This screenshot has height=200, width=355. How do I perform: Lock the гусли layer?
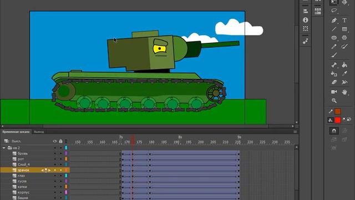(x=60, y=181)
